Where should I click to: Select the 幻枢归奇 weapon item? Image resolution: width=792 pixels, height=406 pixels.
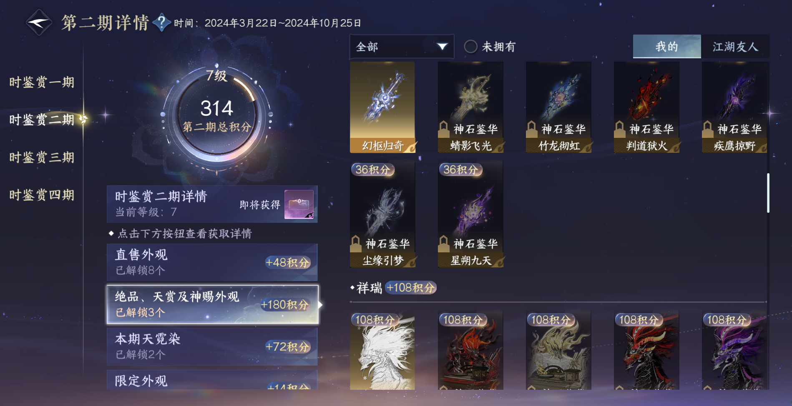[382, 107]
